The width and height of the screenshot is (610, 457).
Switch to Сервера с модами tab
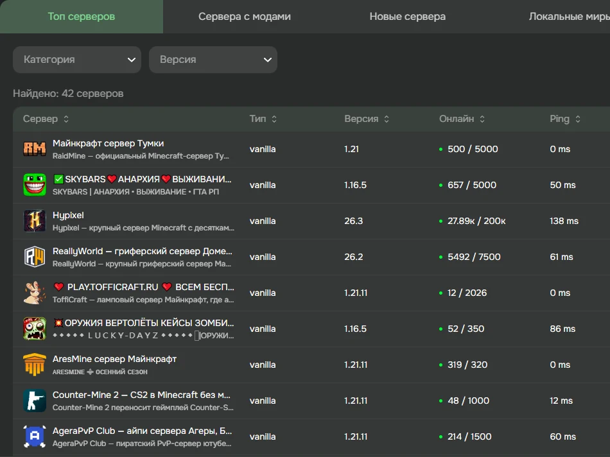pyautogui.click(x=245, y=16)
